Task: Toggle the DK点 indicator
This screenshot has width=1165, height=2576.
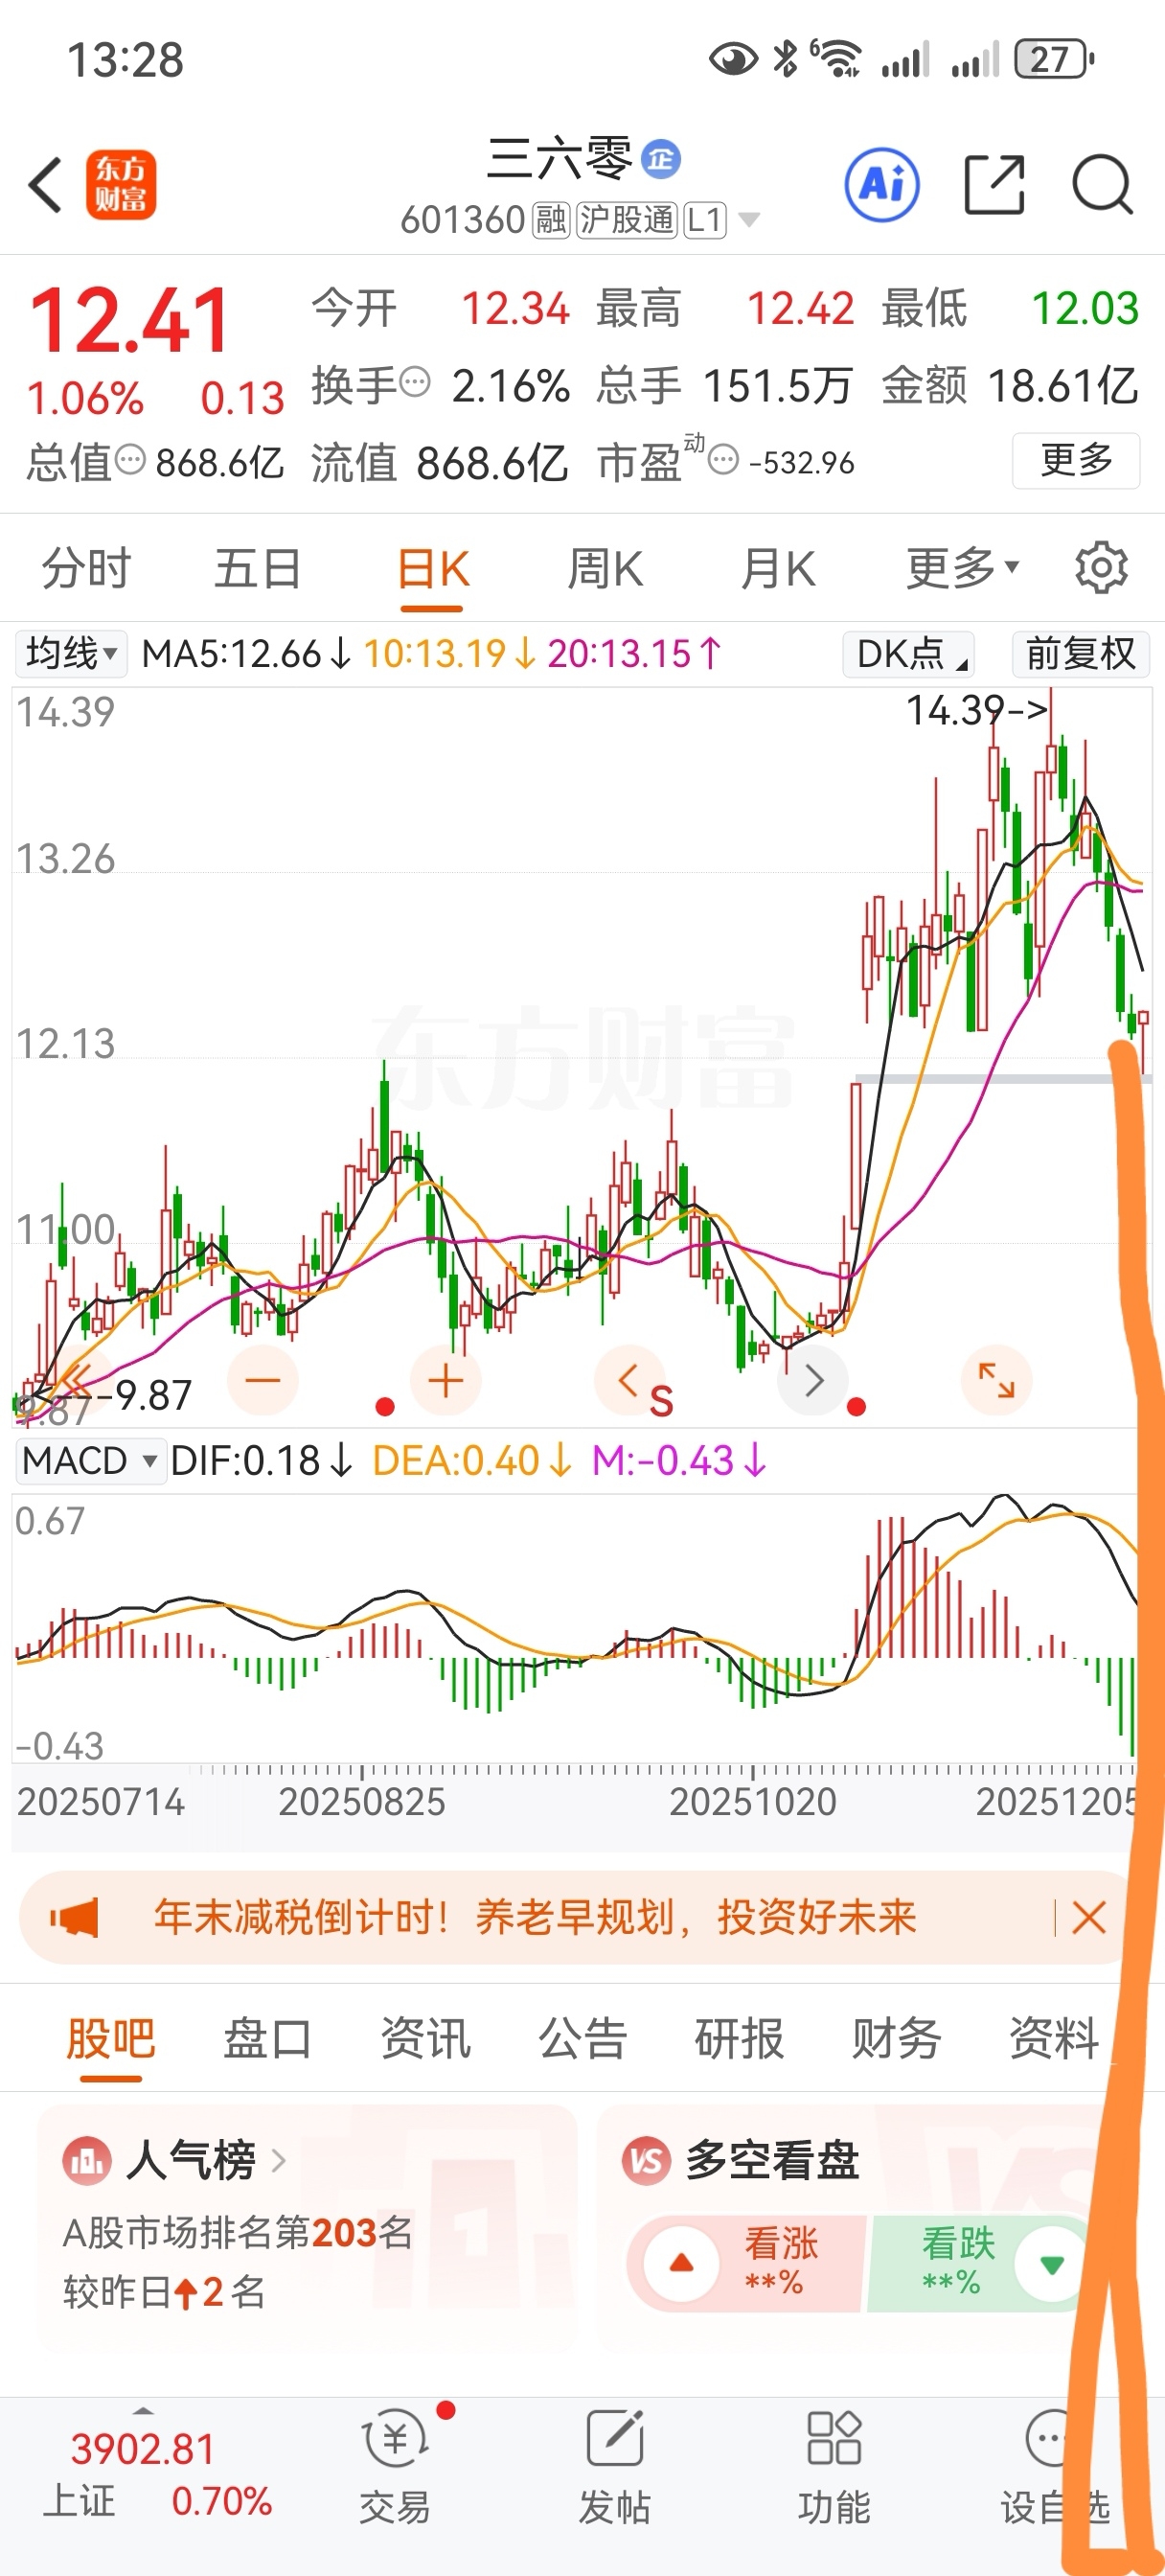Action: click(x=908, y=654)
